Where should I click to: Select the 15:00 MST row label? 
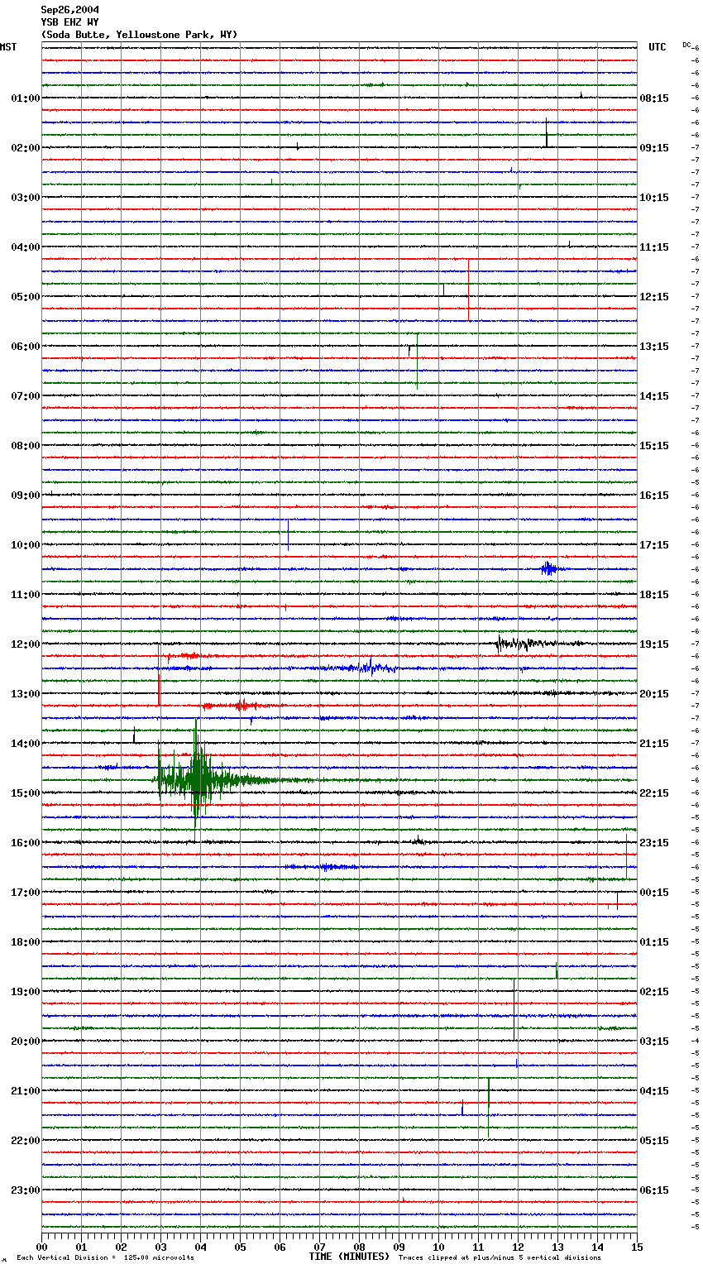click(x=26, y=793)
